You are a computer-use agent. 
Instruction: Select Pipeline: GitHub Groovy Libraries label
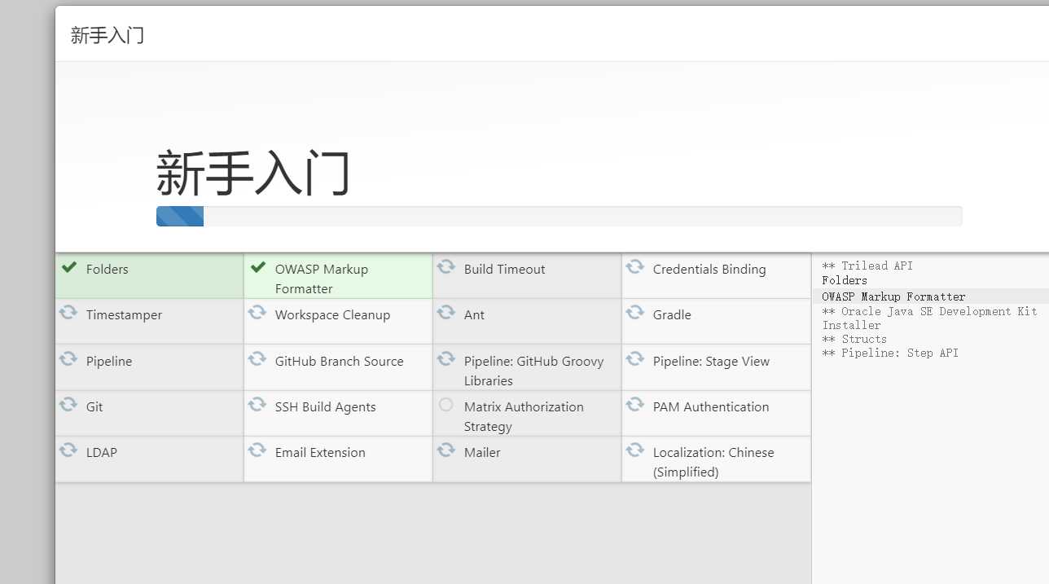tap(534, 371)
